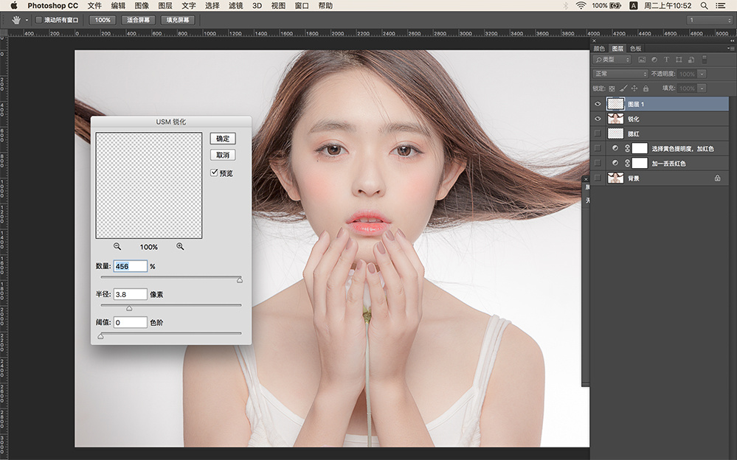Viewport: 737px width, 460px height.
Task: Click the Wi-Fi status icon
Action: click(x=581, y=6)
